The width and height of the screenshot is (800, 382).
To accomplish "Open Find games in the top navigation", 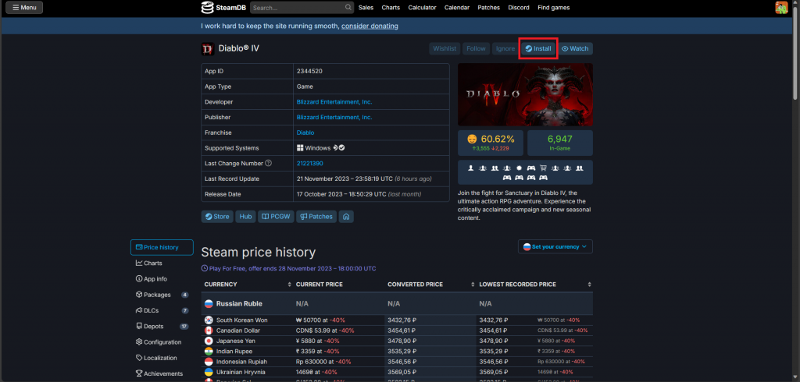I will (x=554, y=8).
